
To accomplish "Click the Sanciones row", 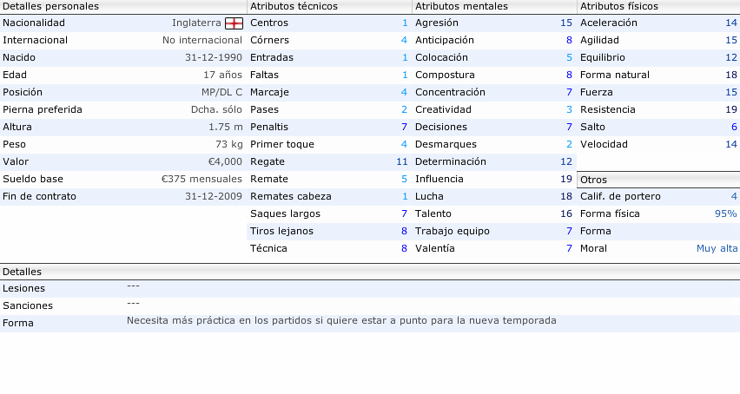I will (370, 305).
